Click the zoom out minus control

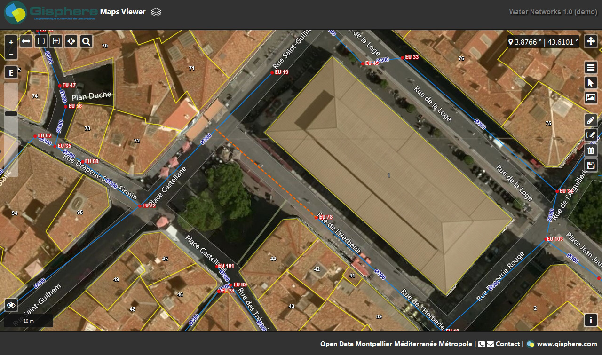click(x=11, y=55)
